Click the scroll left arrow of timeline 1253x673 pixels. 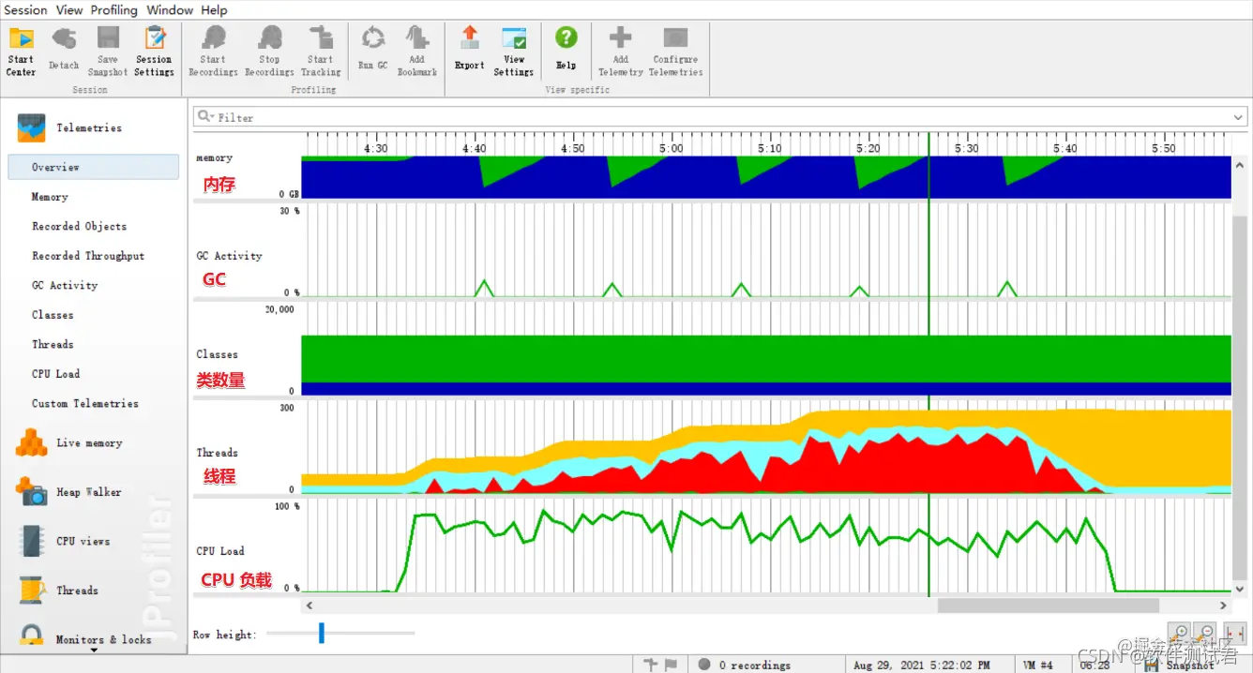[x=309, y=606]
